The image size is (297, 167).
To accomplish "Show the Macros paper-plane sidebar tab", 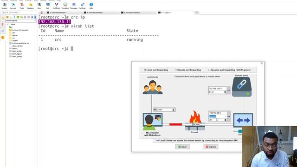I will (3, 31).
